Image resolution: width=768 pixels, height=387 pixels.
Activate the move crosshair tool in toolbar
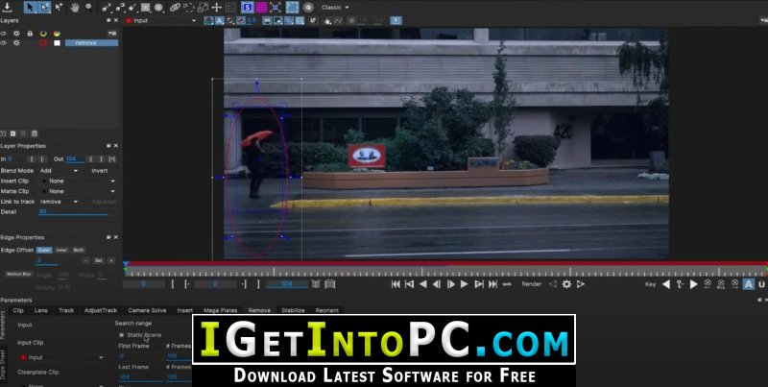pos(217,8)
